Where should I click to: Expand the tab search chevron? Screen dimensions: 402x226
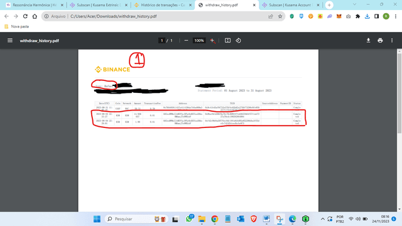pyautogui.click(x=354, y=4)
